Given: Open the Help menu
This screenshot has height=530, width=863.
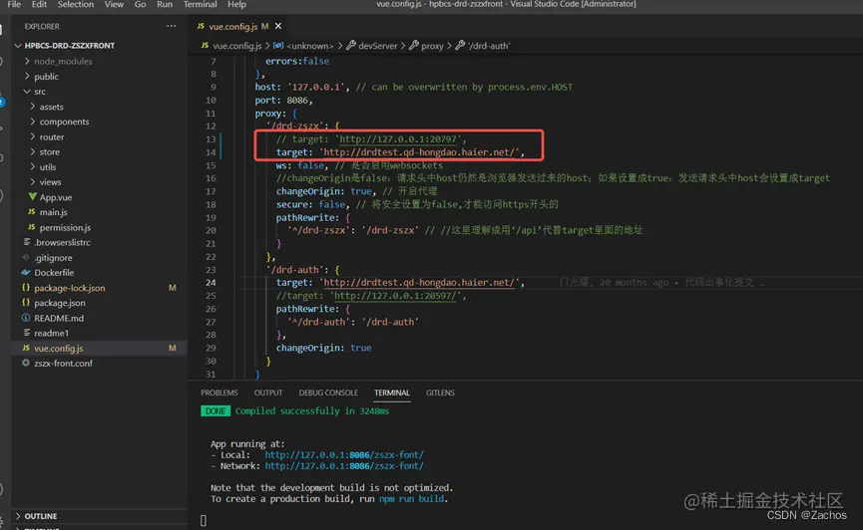Looking at the screenshot, I should 236,4.
